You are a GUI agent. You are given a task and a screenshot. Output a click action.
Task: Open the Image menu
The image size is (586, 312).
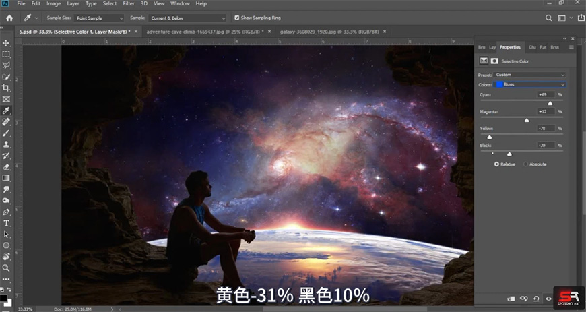[53, 4]
